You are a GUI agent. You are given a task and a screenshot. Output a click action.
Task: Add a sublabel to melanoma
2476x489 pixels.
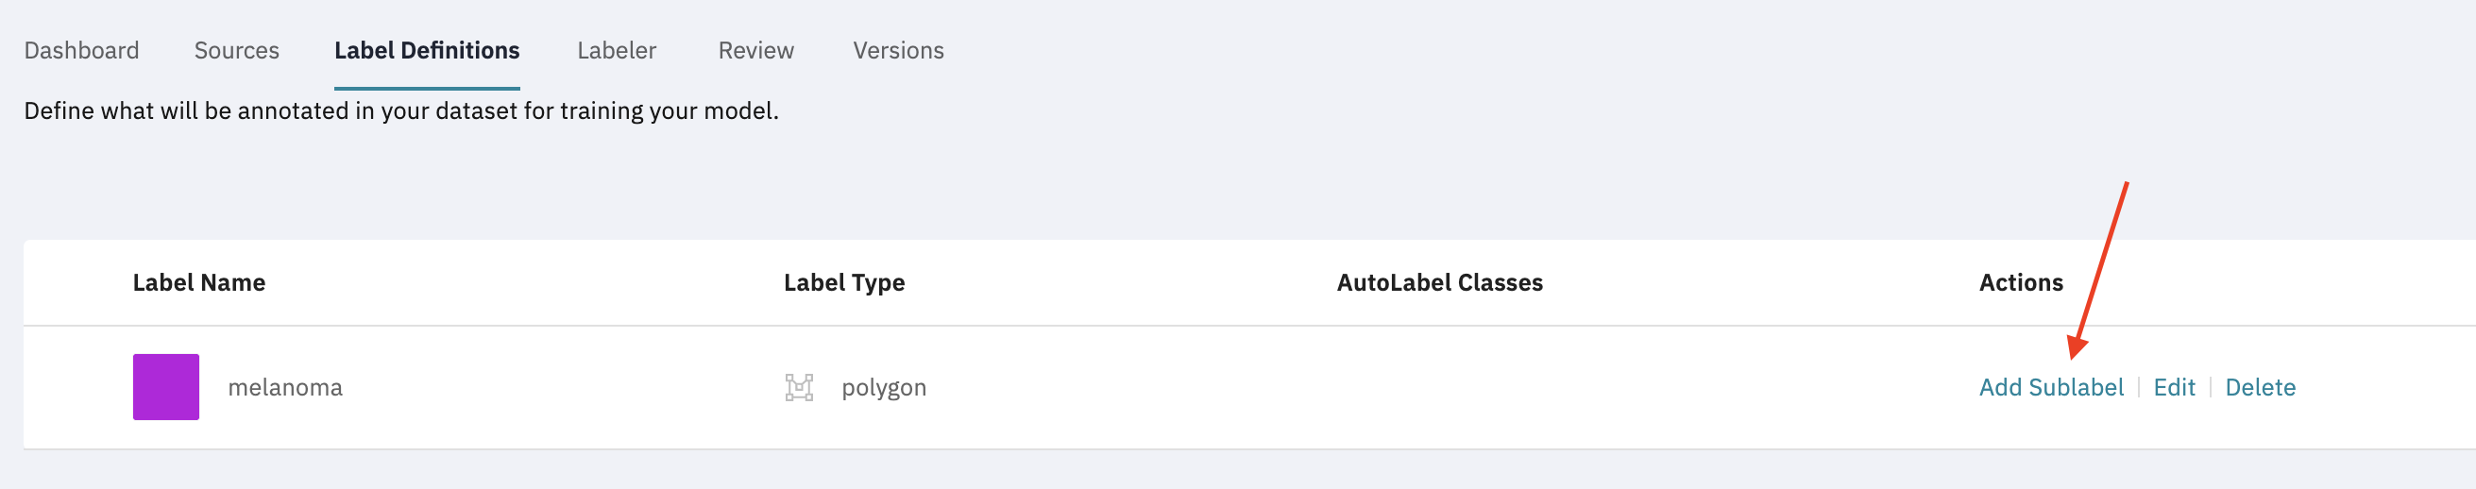(2051, 387)
